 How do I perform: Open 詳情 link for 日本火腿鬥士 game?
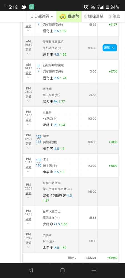(x=28, y=219)
